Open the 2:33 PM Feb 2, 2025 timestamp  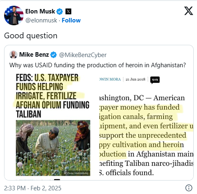coord(33,188)
